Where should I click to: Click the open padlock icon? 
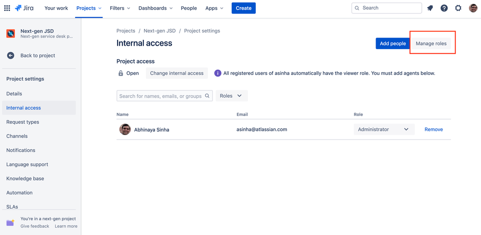click(121, 74)
